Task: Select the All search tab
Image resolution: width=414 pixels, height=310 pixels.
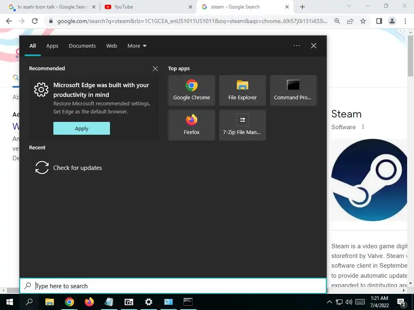Action: coord(32,46)
